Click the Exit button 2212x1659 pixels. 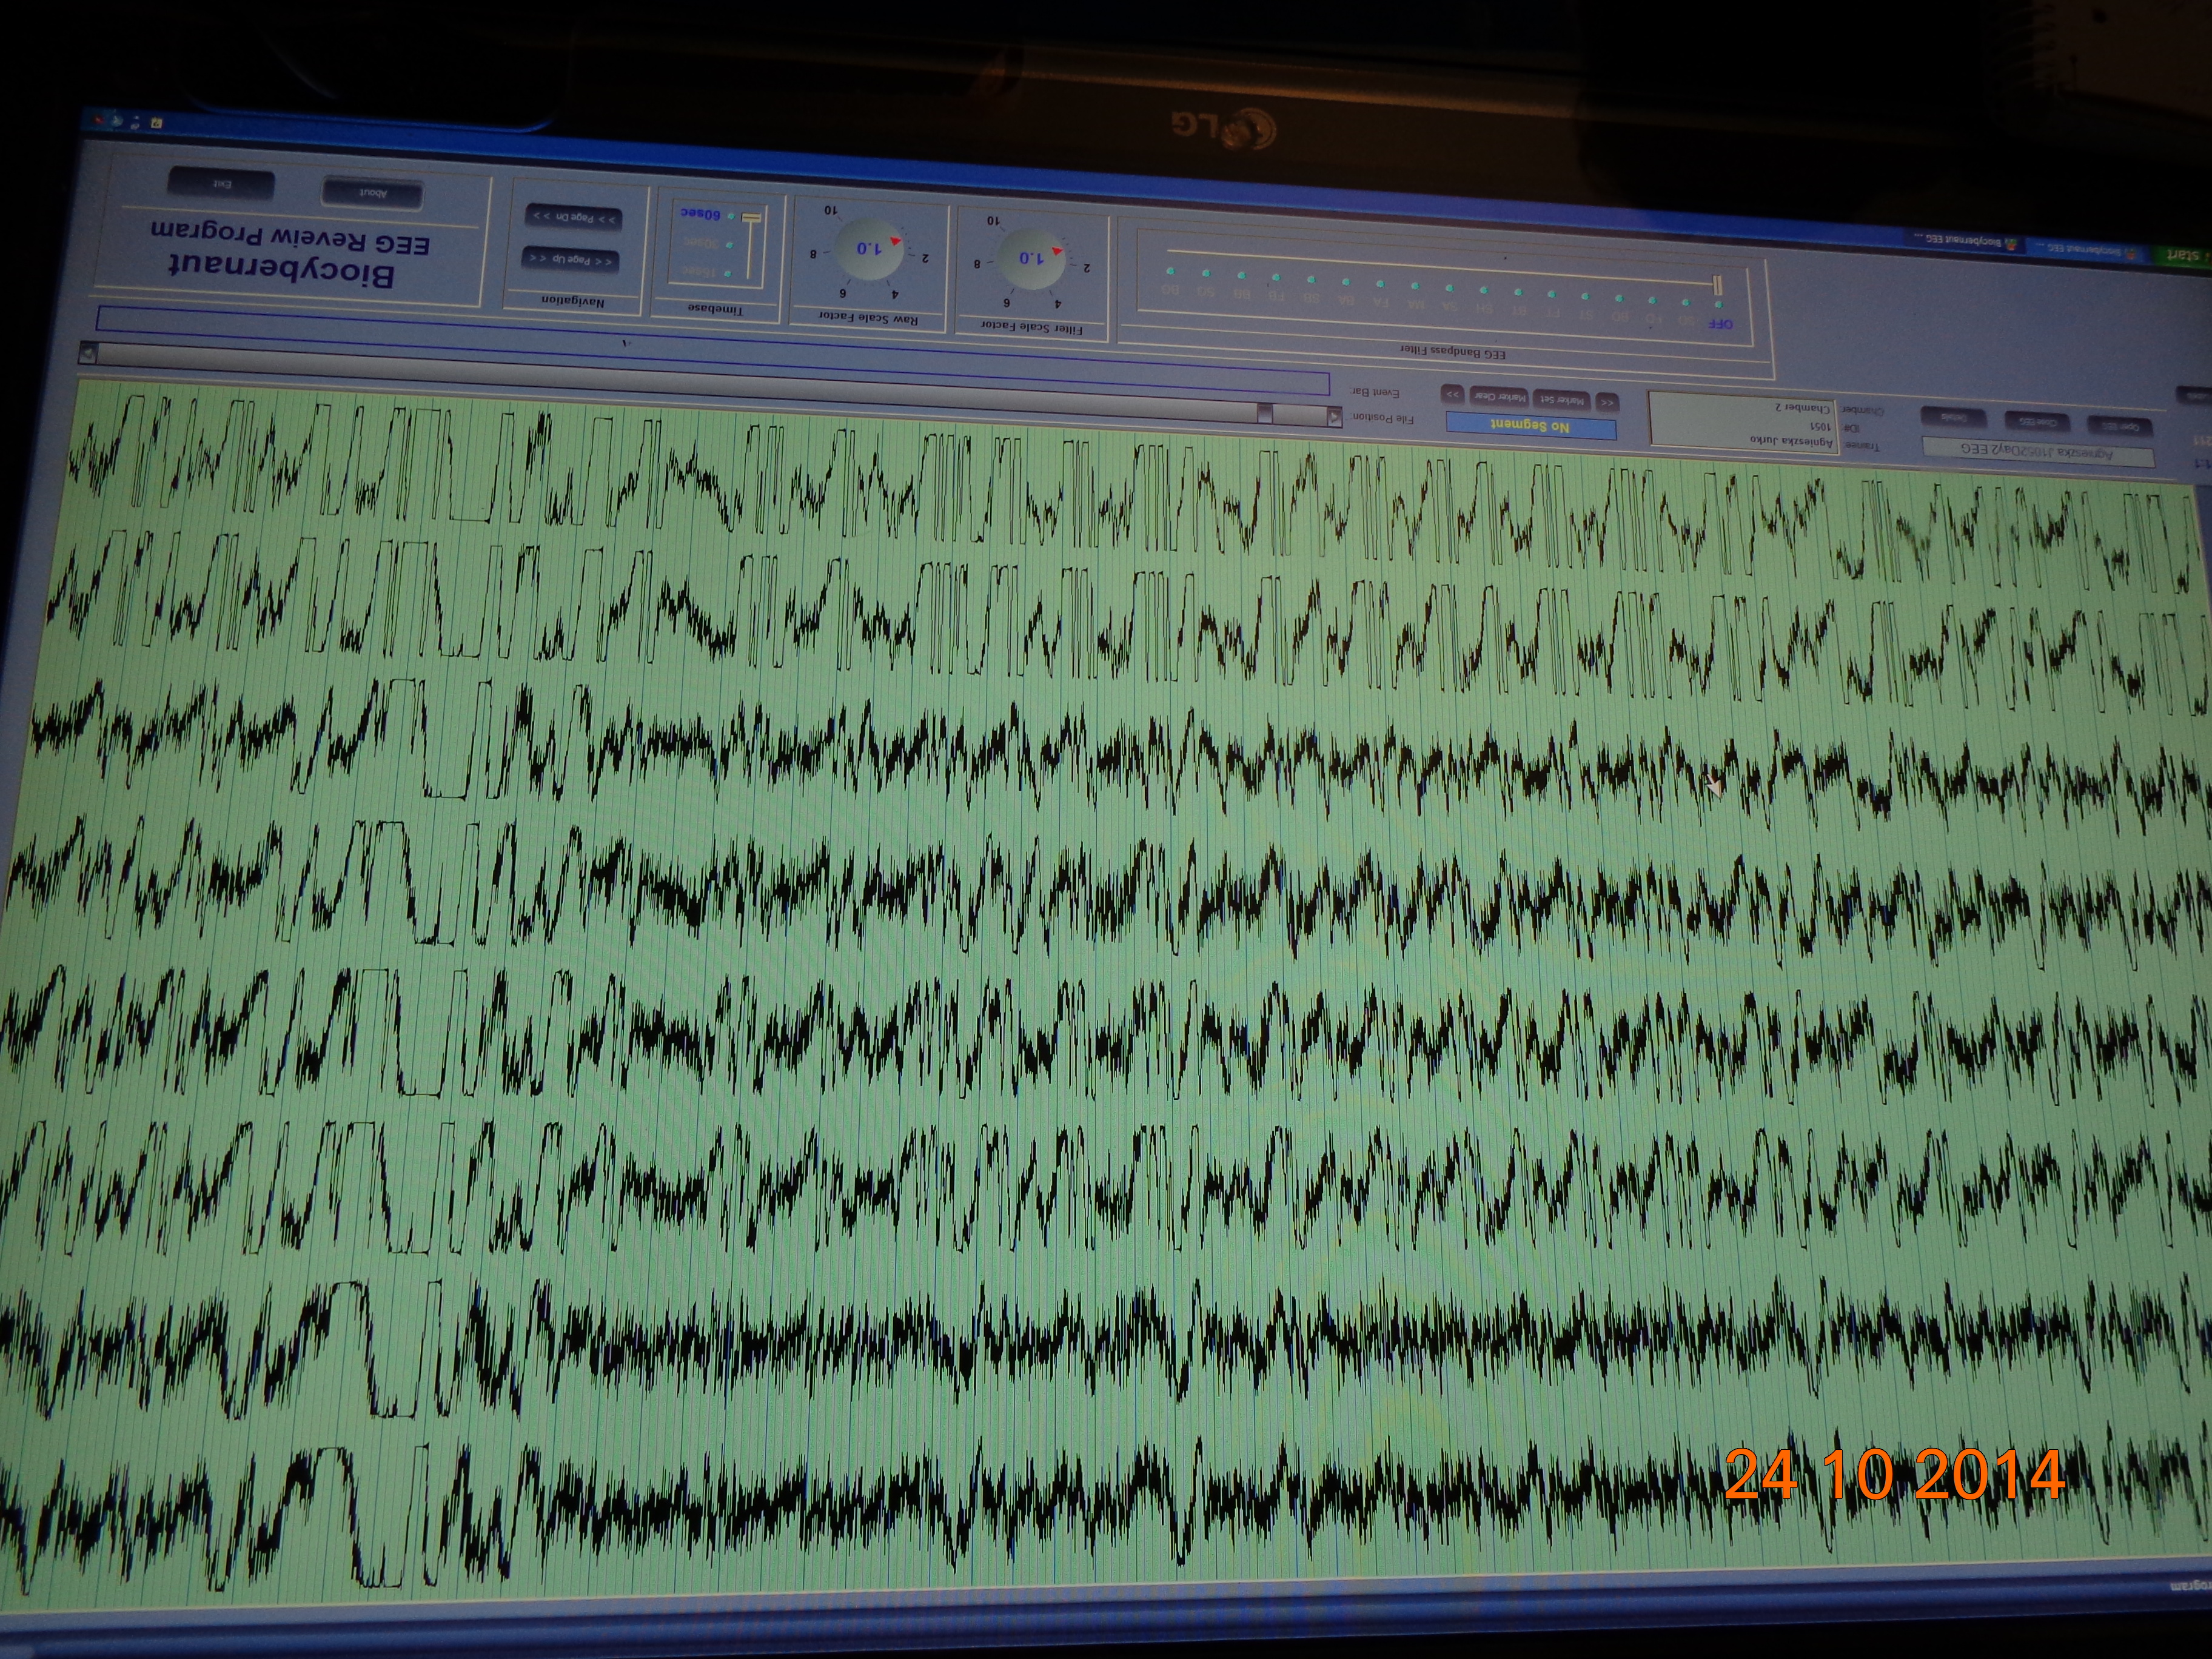click(x=221, y=185)
